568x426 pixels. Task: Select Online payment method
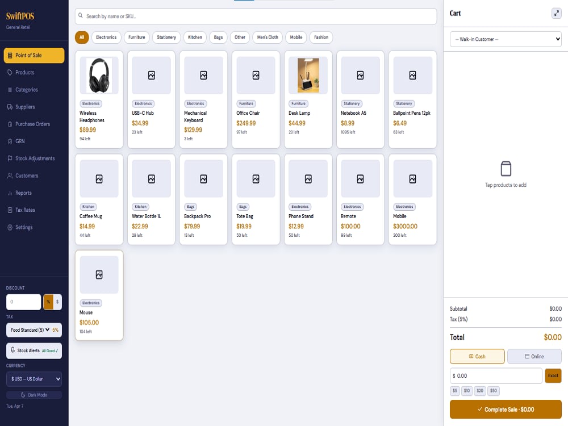pyautogui.click(x=534, y=357)
